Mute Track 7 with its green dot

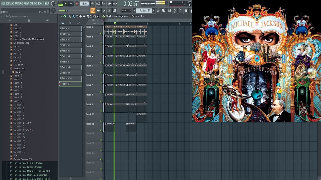coord(101,92)
